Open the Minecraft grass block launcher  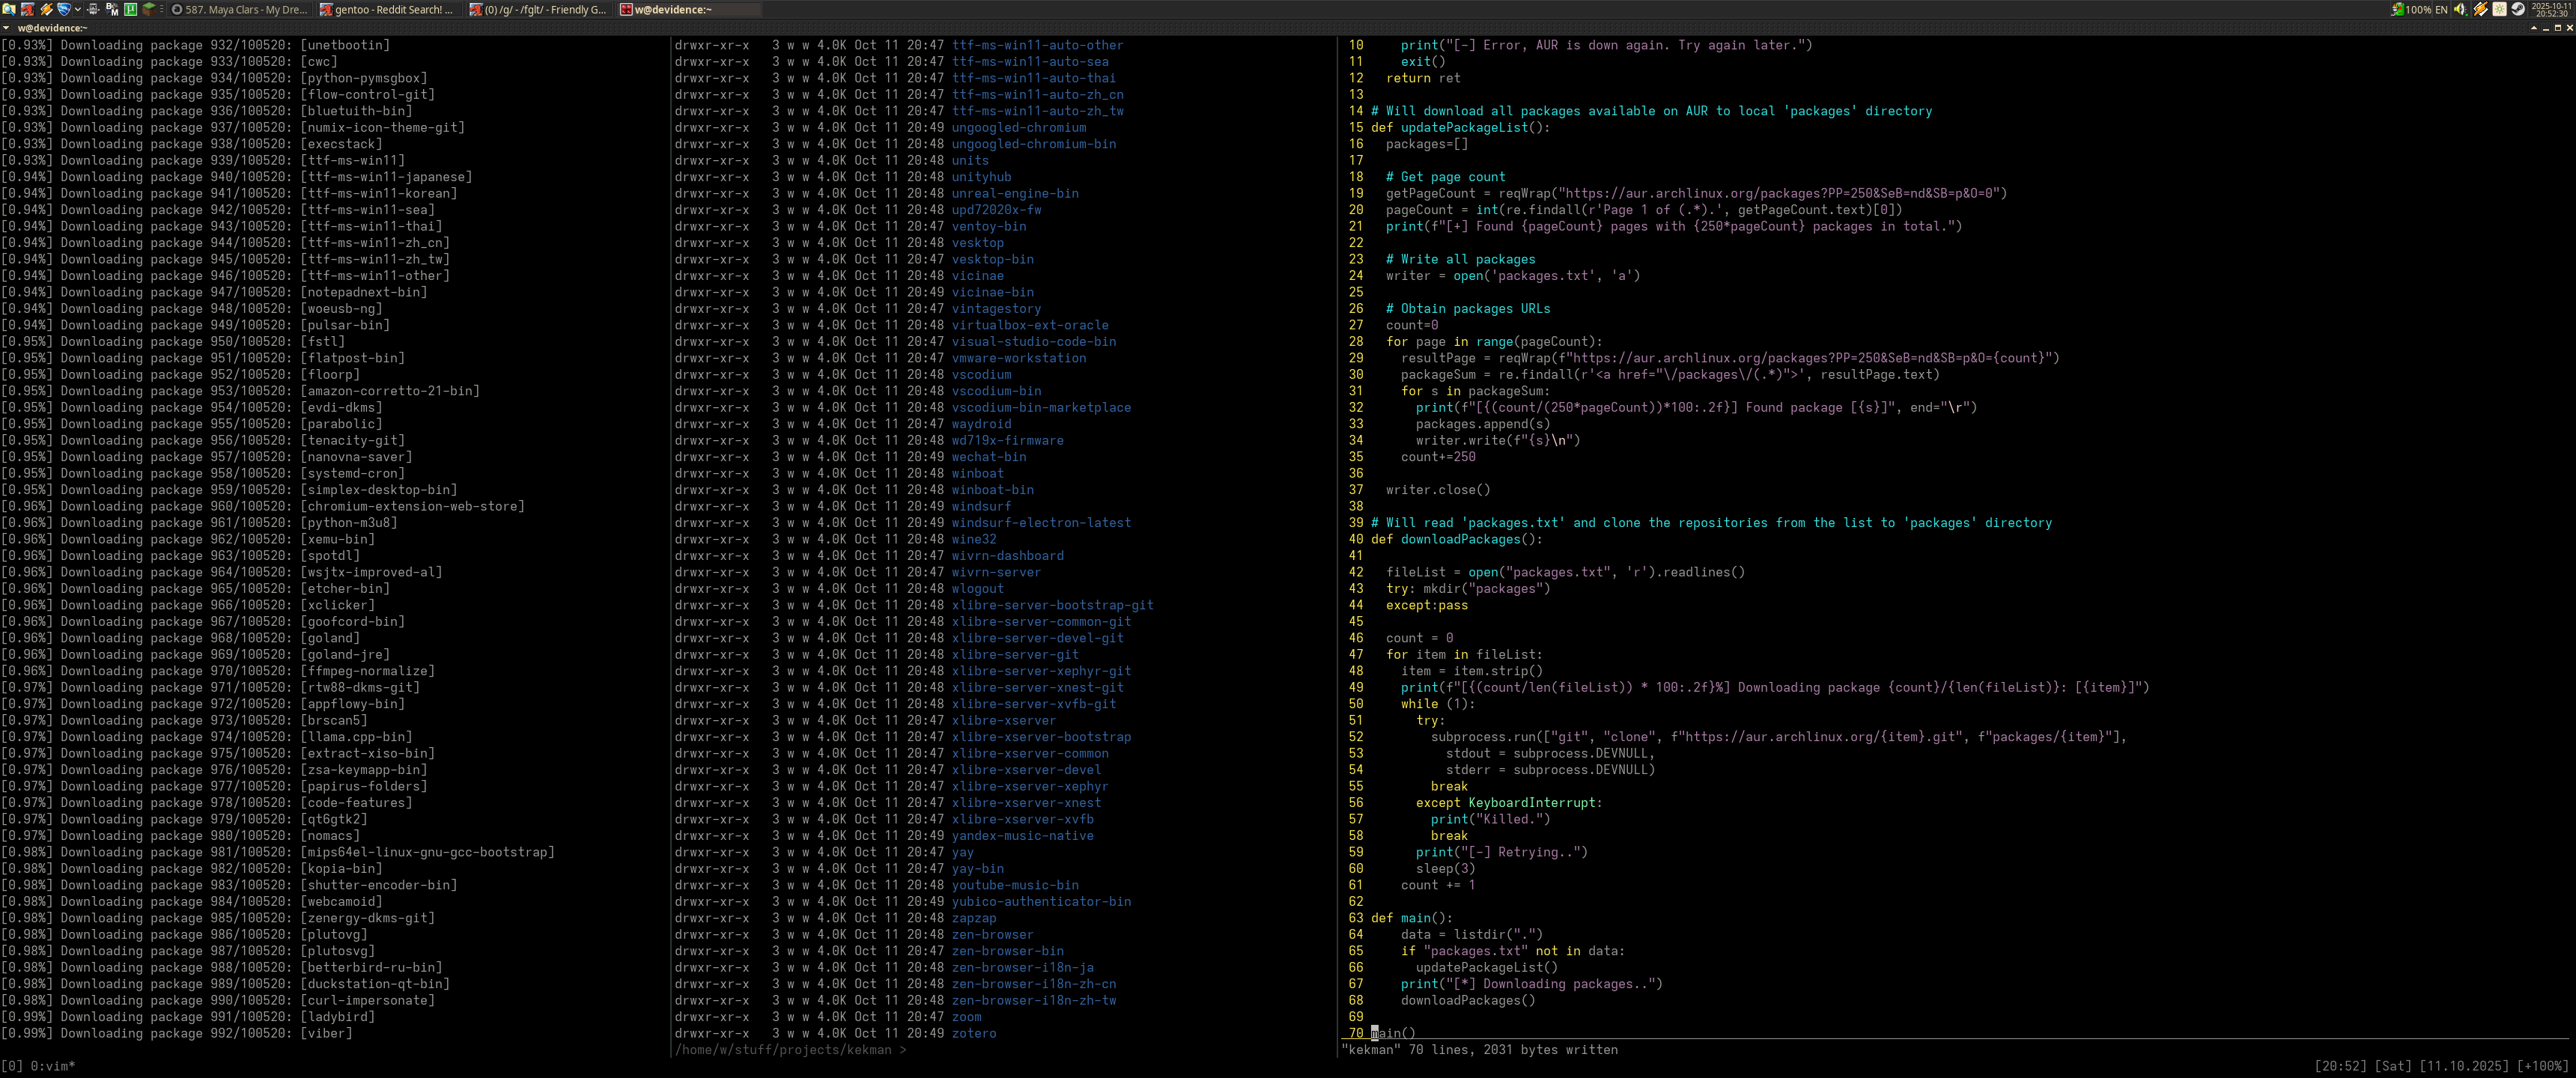pos(149,9)
